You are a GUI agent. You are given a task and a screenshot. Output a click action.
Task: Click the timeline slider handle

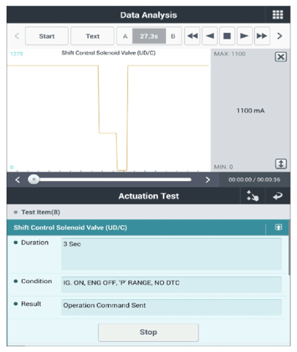34,180
